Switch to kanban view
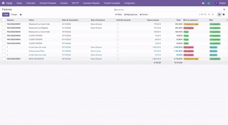The height and width of the screenshot is (125, 228). tap(223, 15)
